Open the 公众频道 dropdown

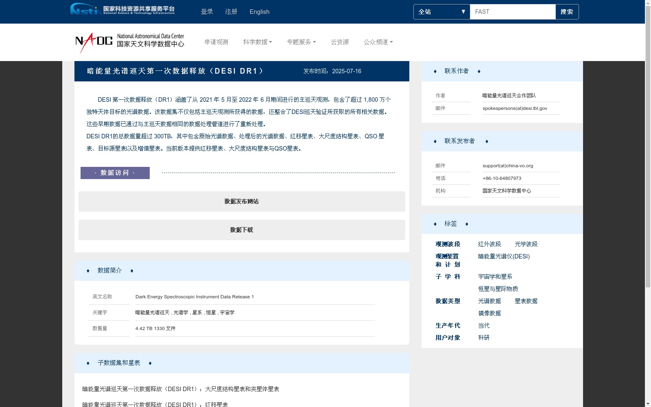pos(378,42)
